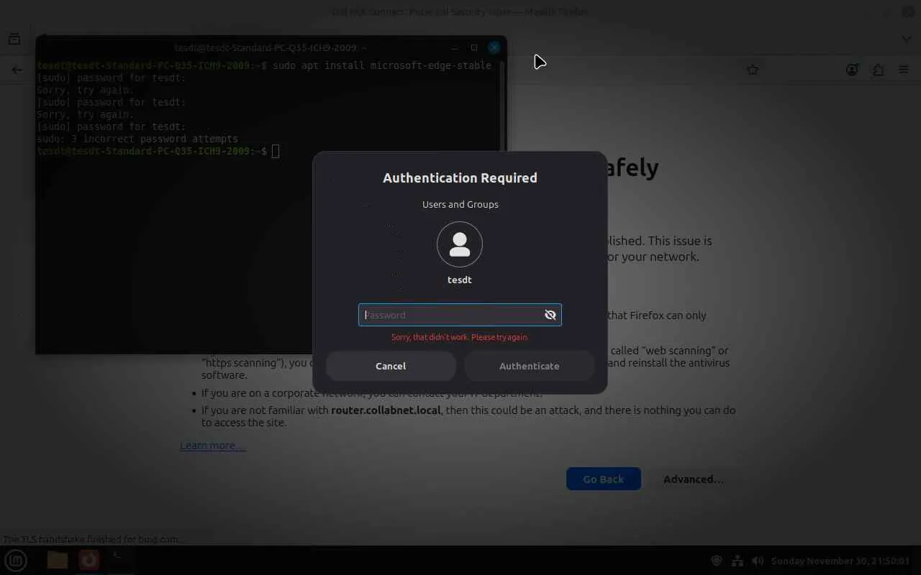This screenshot has width=921, height=575.
Task: Open the network tray icon
Action: [x=738, y=561]
